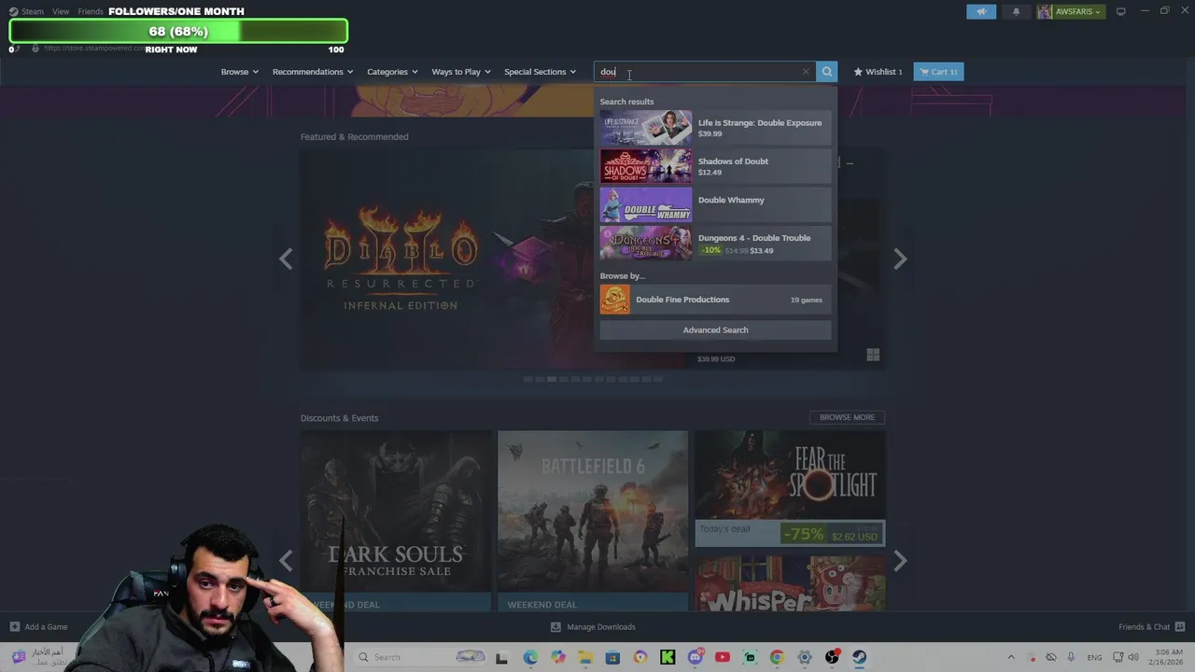This screenshot has height=672, width=1195.
Task: Select Life is Strange: Double Exposure result
Action: click(715, 128)
